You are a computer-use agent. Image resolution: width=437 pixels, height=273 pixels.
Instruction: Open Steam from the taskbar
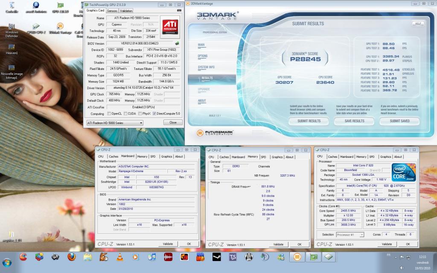coord(216,257)
